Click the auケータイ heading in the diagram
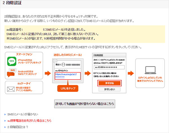Screen dimensions: 169x133 24,83
